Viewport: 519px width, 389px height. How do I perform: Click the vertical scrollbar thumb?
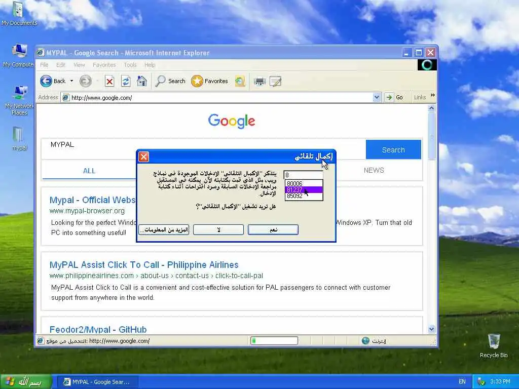[431, 136]
